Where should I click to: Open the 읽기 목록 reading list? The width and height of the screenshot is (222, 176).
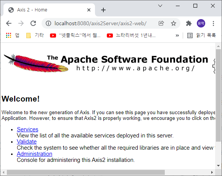tap(201, 36)
